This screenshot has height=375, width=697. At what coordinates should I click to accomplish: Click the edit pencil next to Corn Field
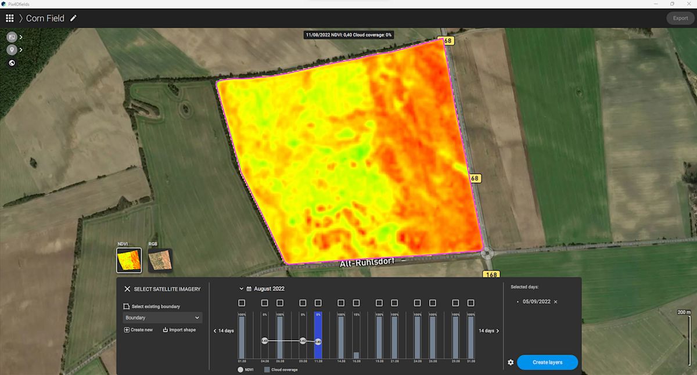[73, 18]
